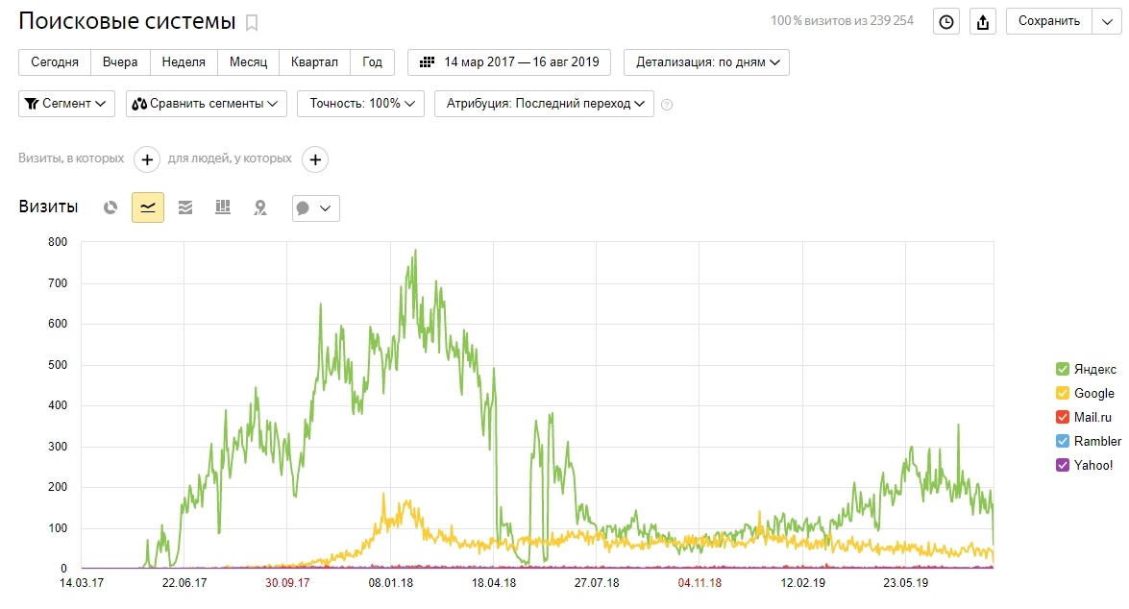This screenshot has width=1129, height=609.
Task: Open the Атрибуция: Последний переход dropdown
Action: [544, 104]
